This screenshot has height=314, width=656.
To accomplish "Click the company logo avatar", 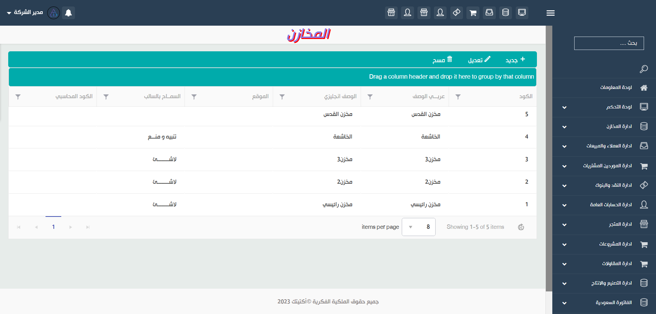I will click(x=53, y=13).
